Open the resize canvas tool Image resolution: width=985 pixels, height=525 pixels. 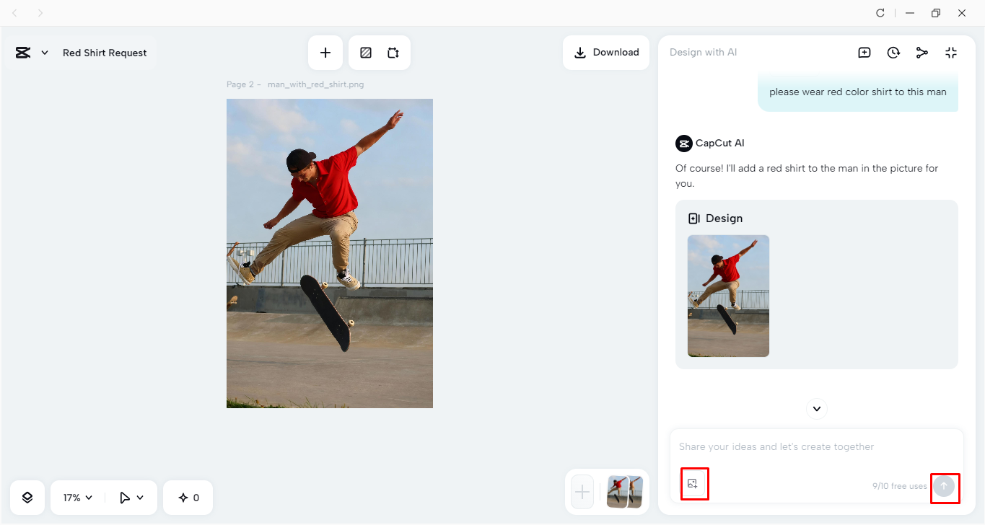(393, 52)
